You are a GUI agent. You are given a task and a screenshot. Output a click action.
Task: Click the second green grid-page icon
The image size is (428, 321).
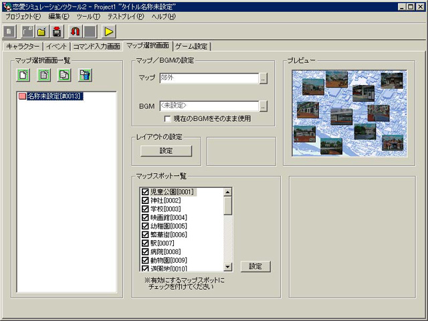(x=43, y=75)
